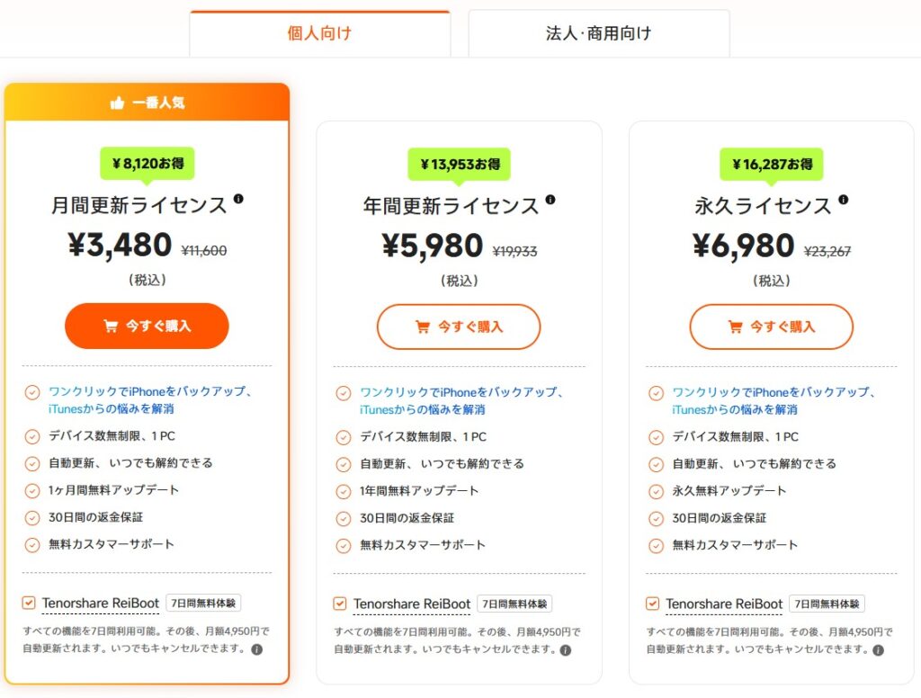Select the 個人向け tab
This screenshot has width=921, height=698.
[319, 33]
